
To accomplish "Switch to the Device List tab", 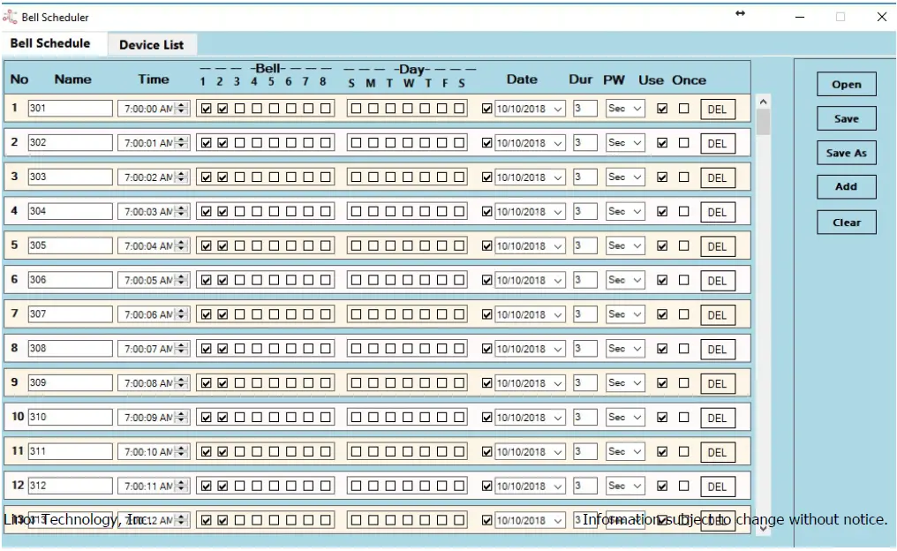I will point(152,44).
